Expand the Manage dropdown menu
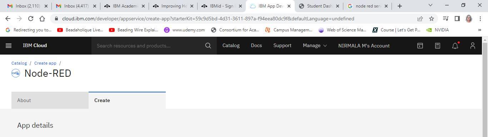 click(315, 46)
